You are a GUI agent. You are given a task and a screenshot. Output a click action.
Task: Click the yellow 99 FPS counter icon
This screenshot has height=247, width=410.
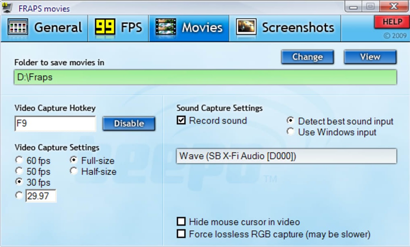coord(105,27)
